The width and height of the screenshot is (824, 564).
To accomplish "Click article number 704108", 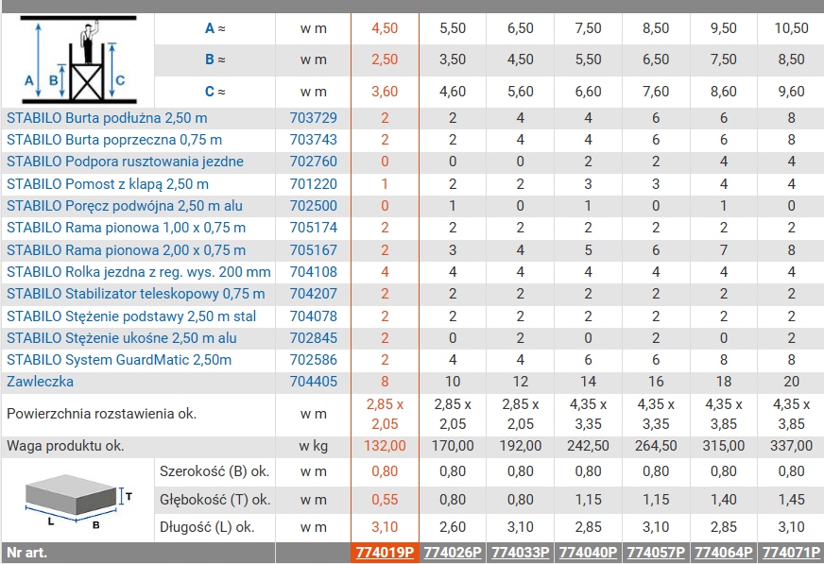I will pos(313,272).
